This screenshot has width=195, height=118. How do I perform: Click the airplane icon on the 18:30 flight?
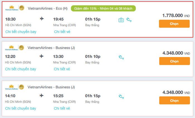pyautogui.click(x=42, y=19)
